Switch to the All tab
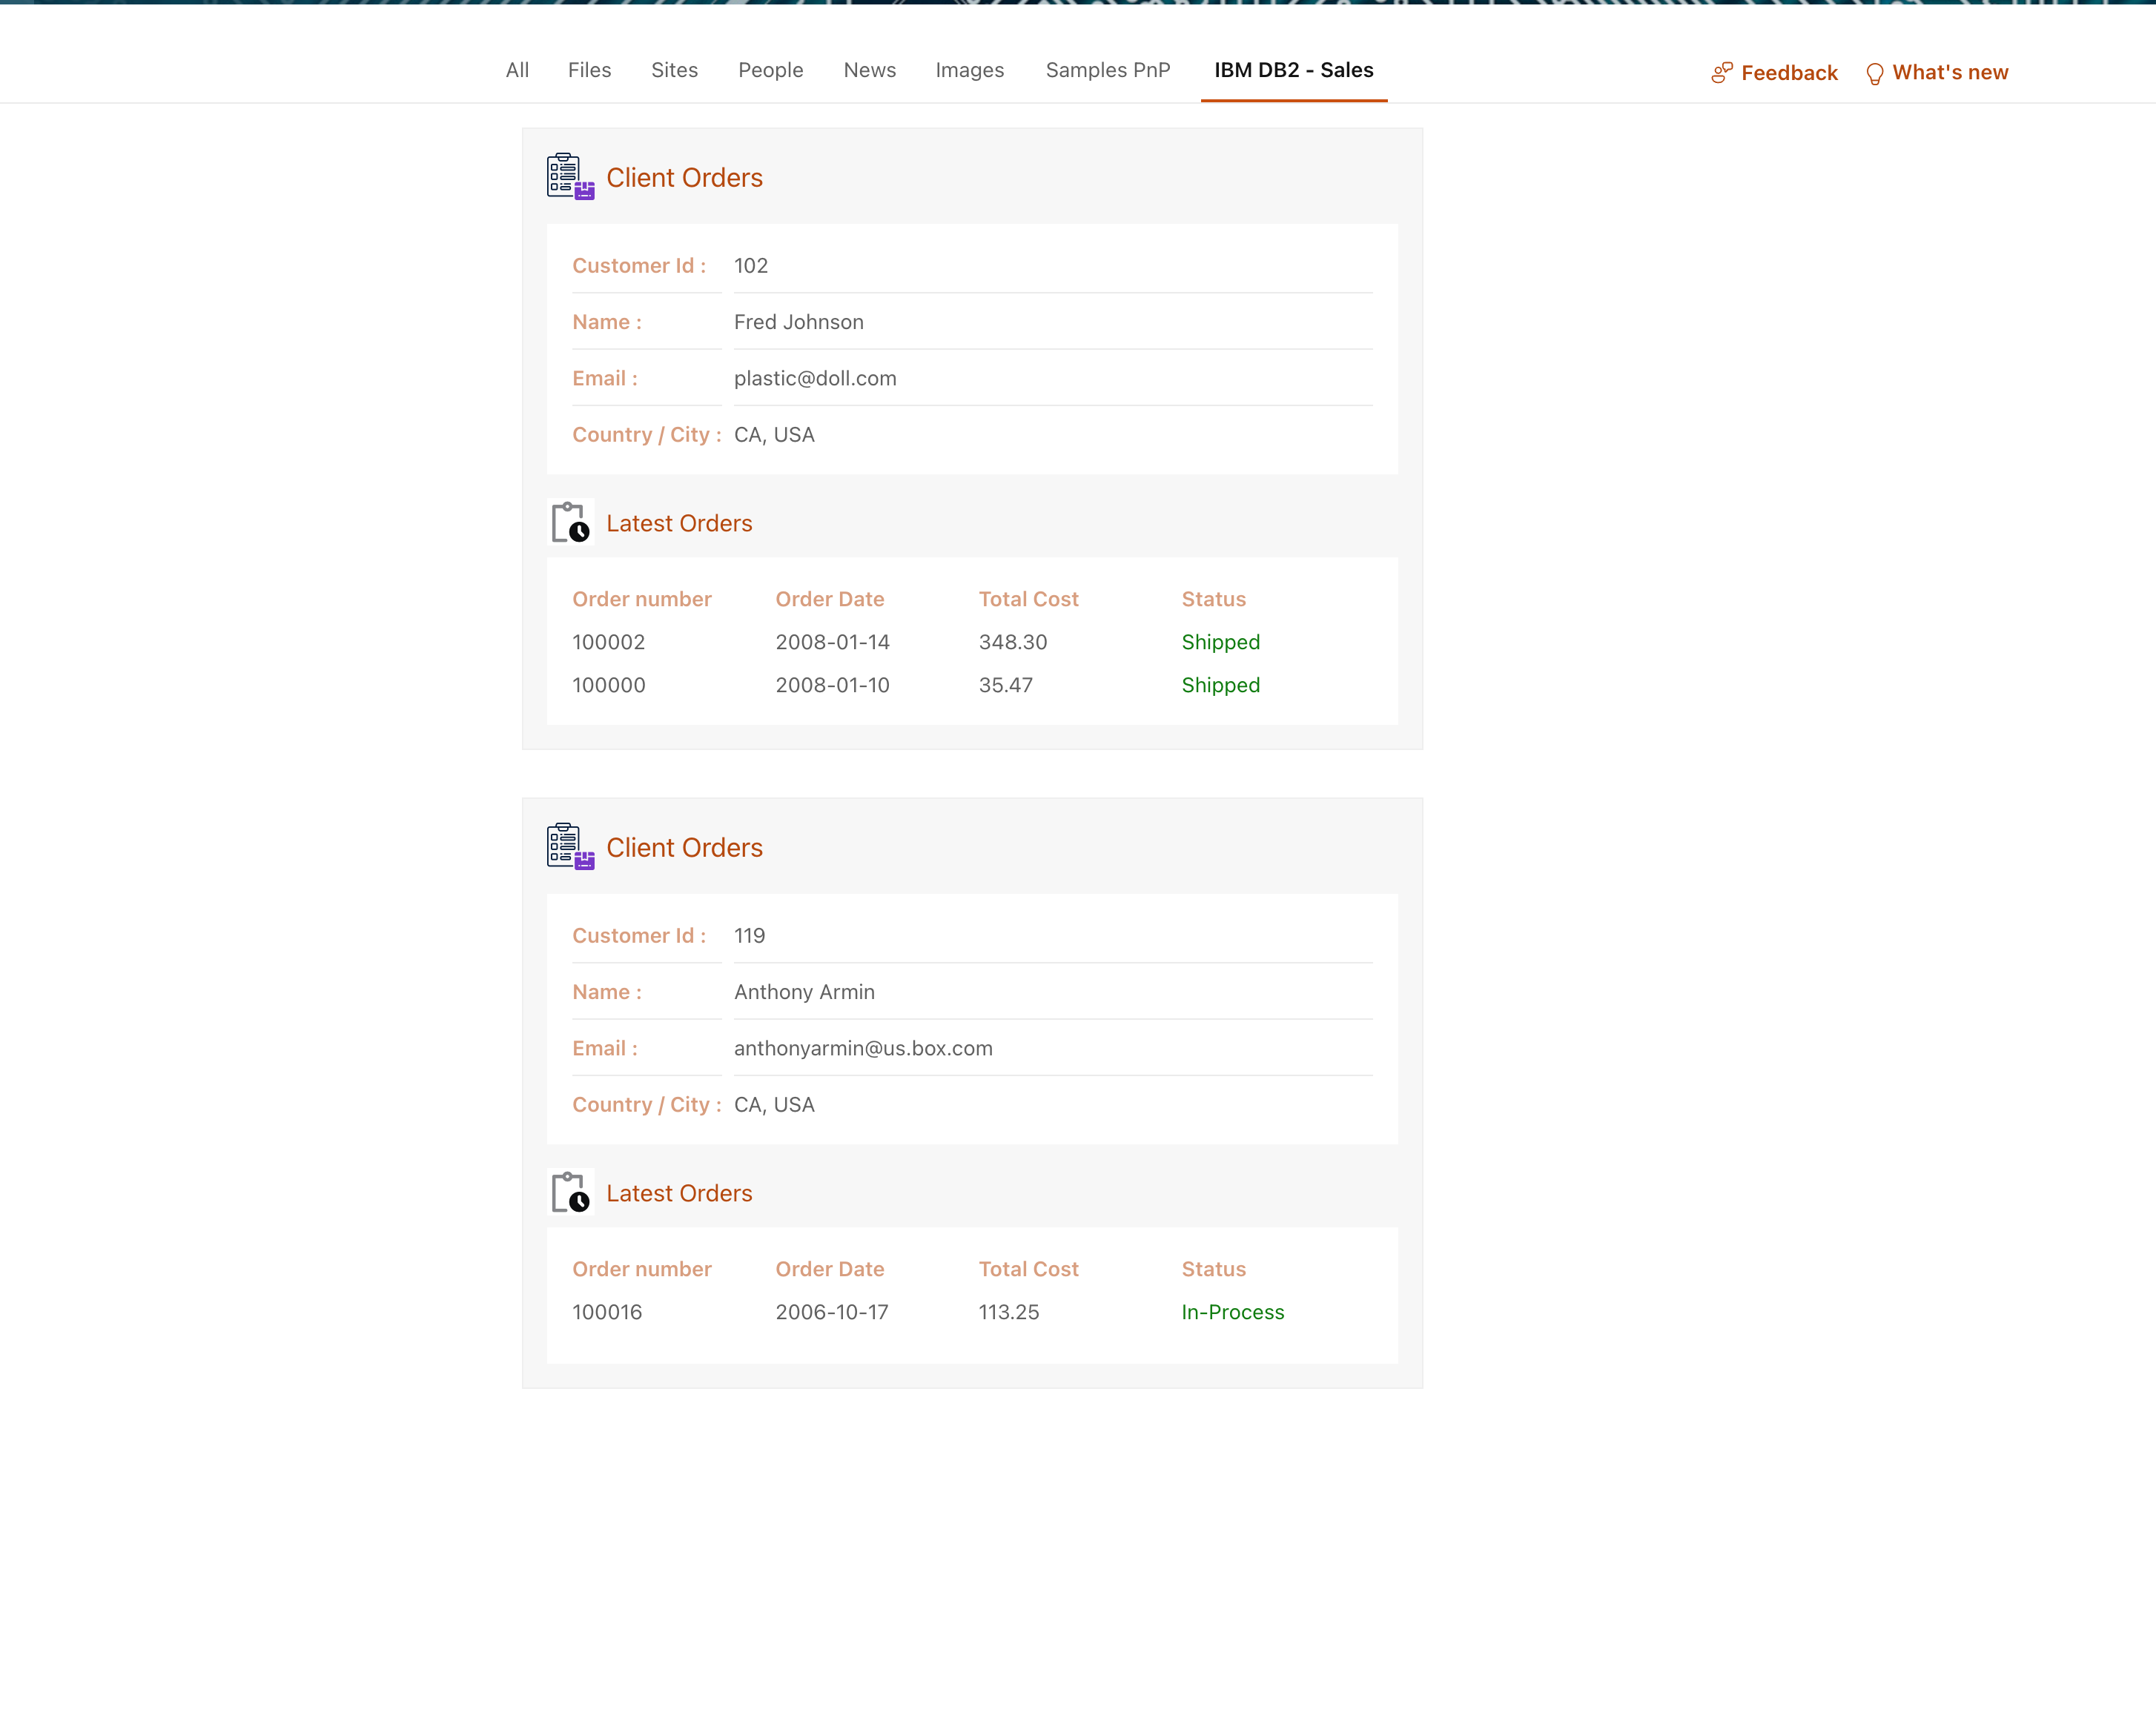This screenshot has width=2156, height=1715. point(517,70)
